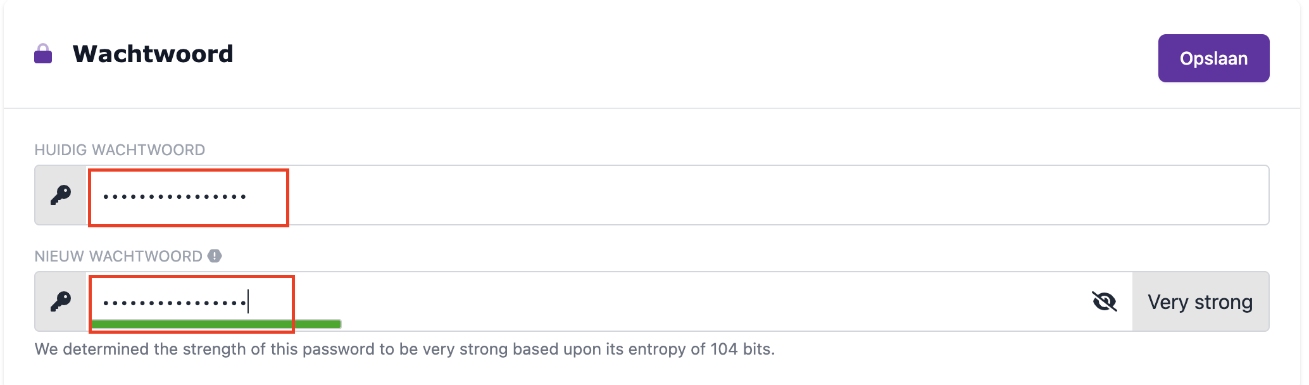Click the green password strength bar
The width and height of the screenshot is (1309, 385).
coord(215,324)
